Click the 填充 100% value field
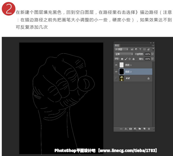 [148, 59]
